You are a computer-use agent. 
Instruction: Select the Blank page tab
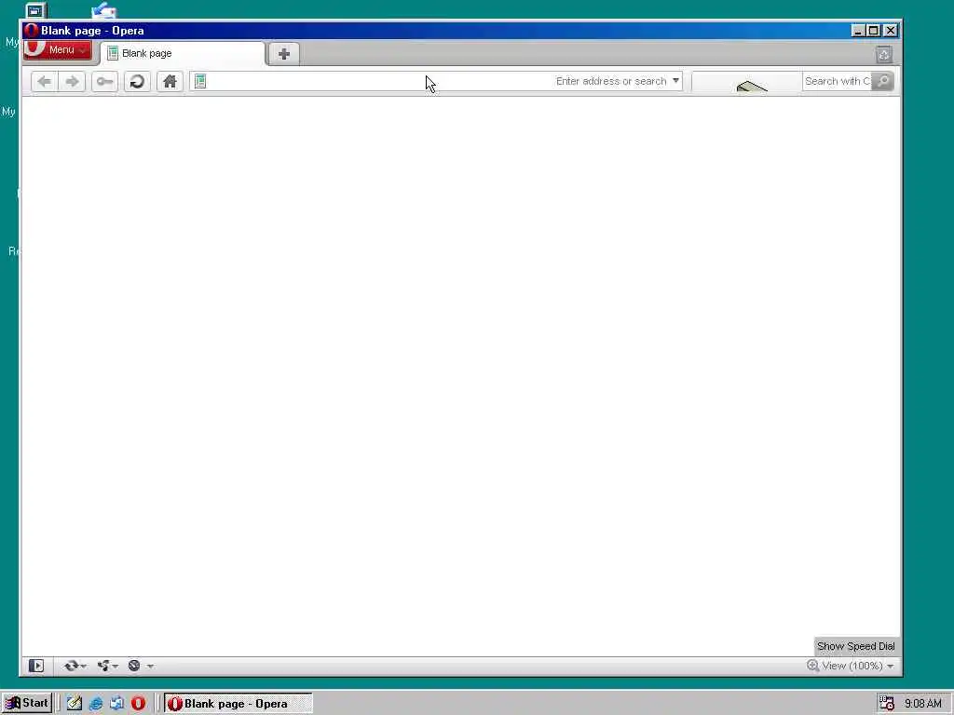coord(183,53)
